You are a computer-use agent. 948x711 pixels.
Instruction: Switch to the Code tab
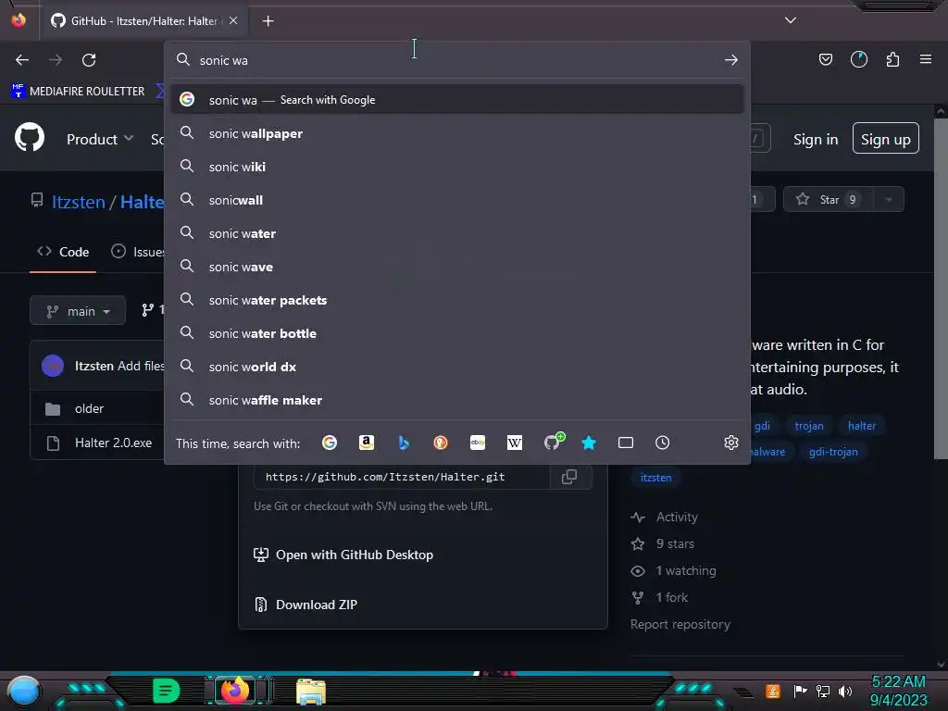tap(63, 252)
